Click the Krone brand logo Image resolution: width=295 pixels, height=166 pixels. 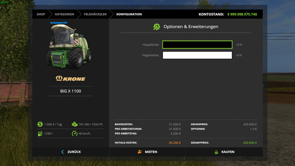(x=70, y=78)
